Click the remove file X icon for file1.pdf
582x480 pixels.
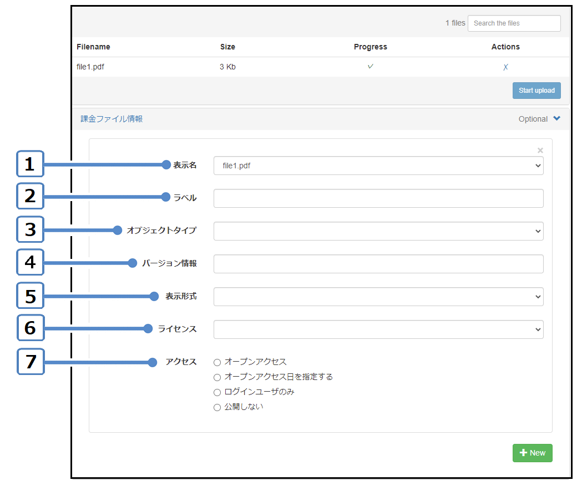click(505, 67)
